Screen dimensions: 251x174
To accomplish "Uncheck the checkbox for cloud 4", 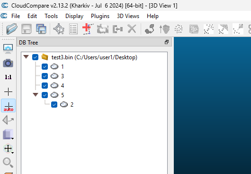I will [x=45, y=85].
